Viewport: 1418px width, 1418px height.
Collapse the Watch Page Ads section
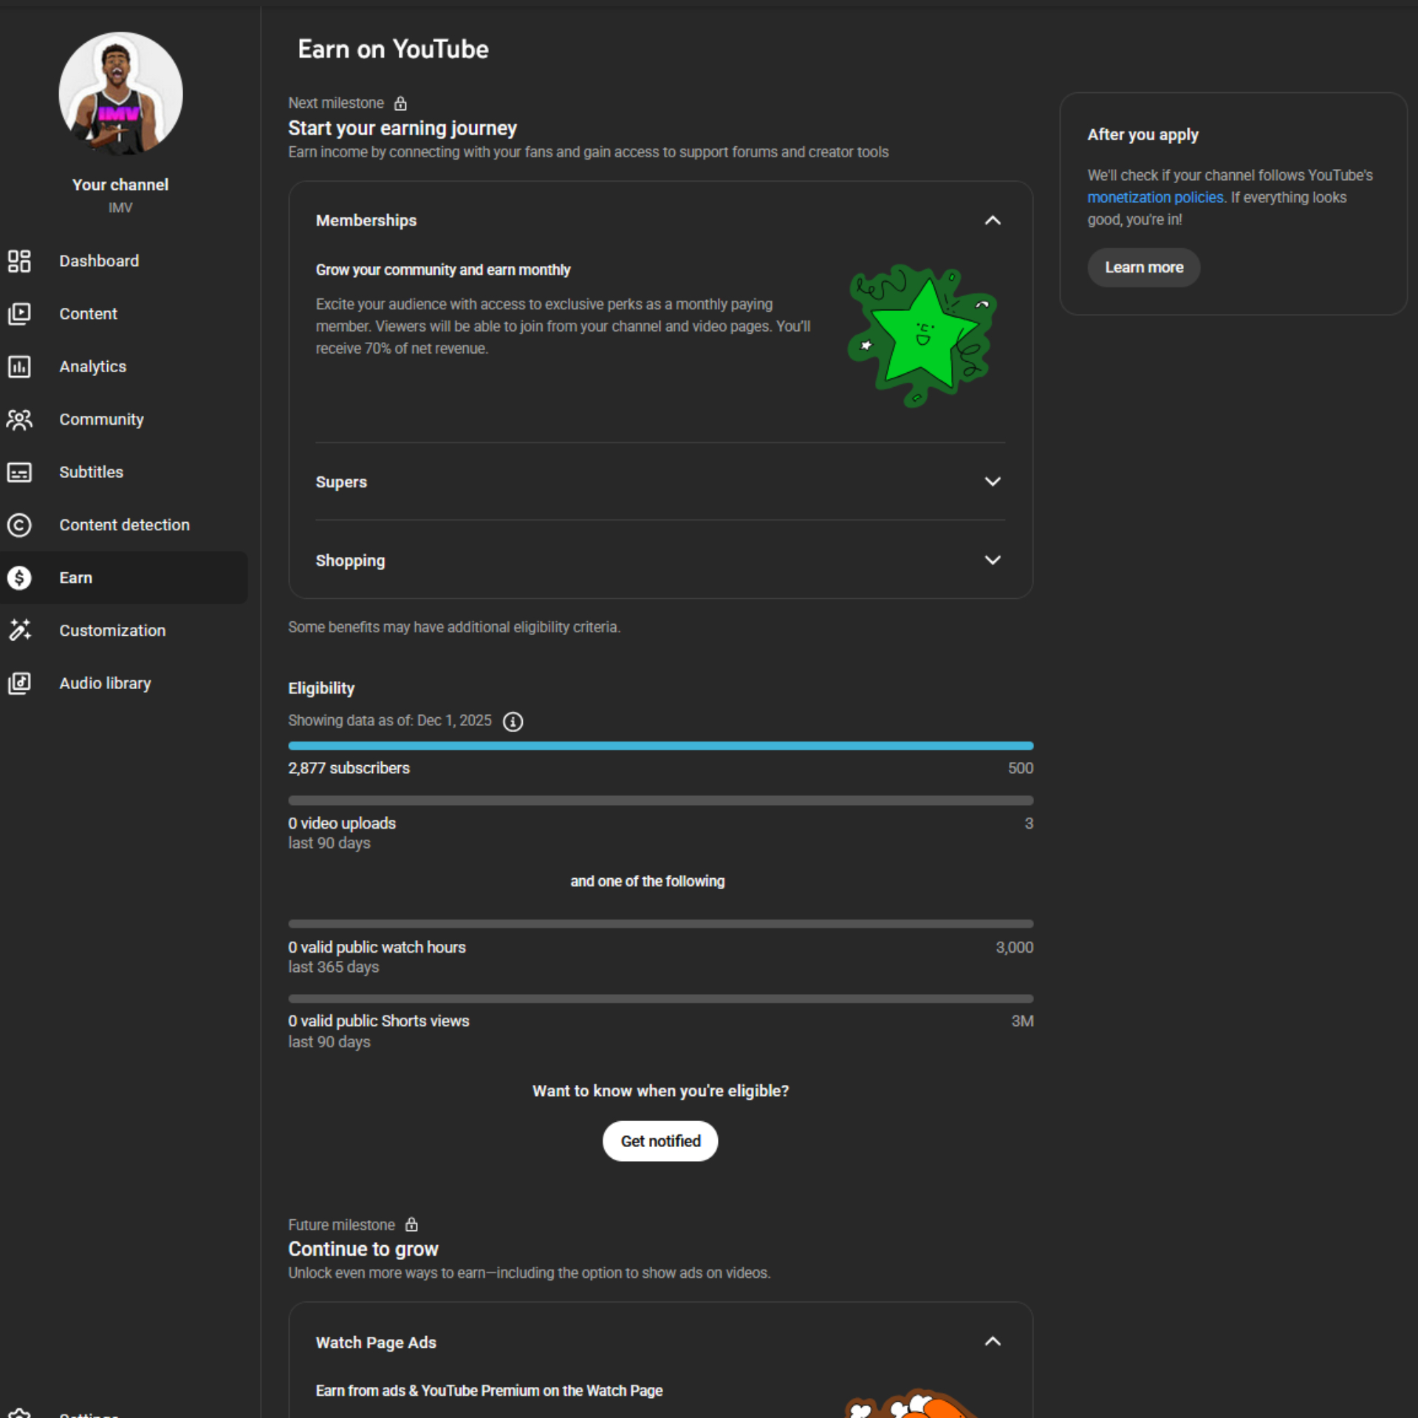993,1341
